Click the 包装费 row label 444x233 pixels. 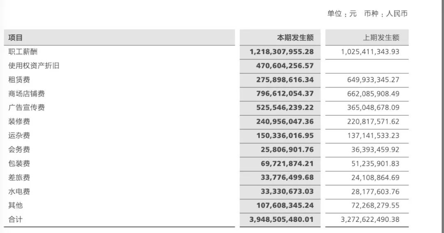tap(19, 164)
